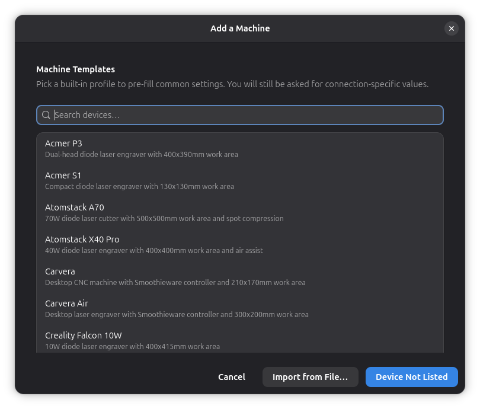The height and width of the screenshot is (409, 480).
Task: Cancel adding a machine
Action: tap(232, 377)
